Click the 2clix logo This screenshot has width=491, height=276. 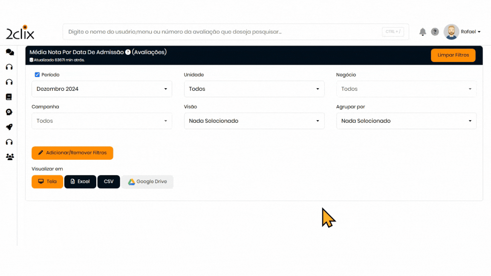20,33
